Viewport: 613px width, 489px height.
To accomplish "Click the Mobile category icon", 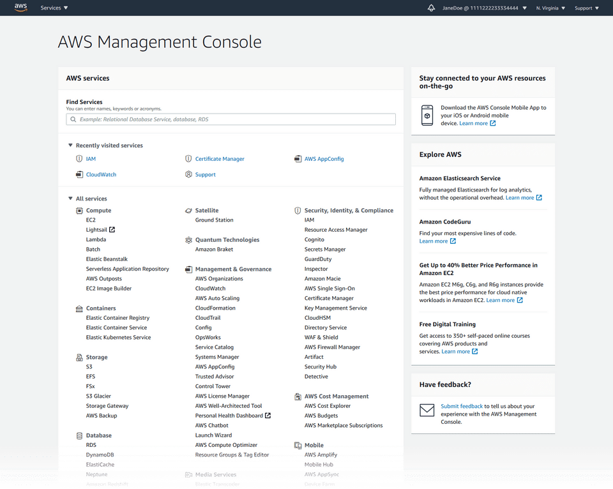I will coord(298,445).
